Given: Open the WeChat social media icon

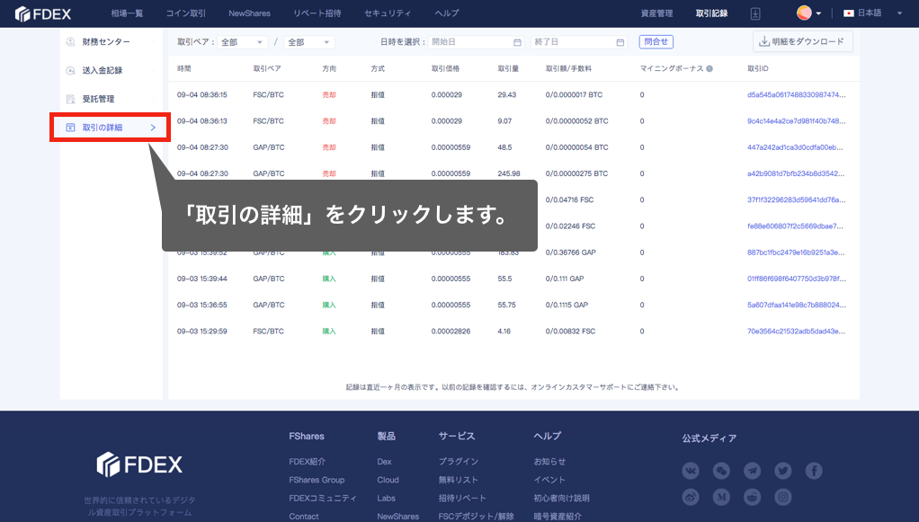Looking at the screenshot, I should [x=721, y=471].
